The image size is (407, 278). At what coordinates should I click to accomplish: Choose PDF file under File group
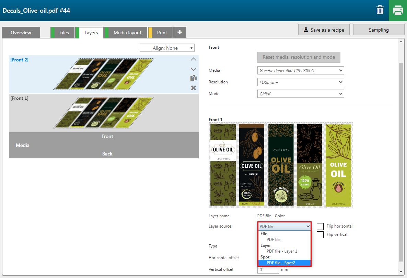(x=273, y=239)
